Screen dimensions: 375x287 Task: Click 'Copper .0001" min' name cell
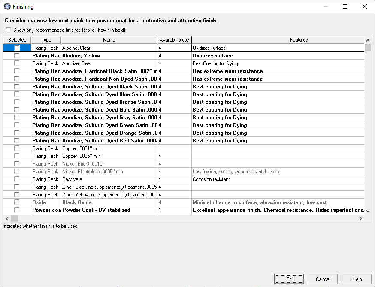click(109, 148)
